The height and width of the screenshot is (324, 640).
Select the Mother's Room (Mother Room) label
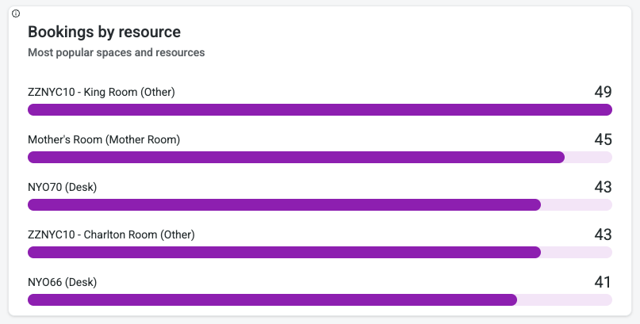tap(104, 140)
